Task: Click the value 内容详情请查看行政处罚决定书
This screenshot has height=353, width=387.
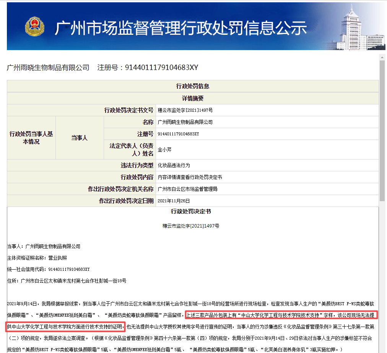Action: [x=190, y=177]
